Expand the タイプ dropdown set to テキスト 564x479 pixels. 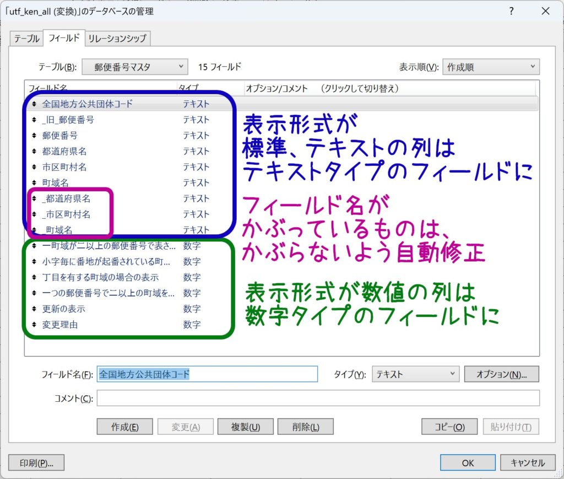pos(415,374)
